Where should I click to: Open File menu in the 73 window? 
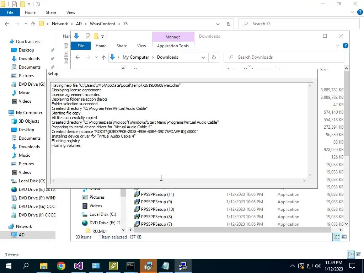point(10,12)
